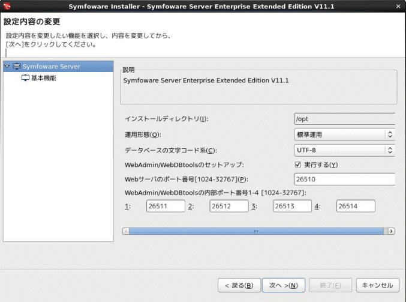Image resolution: width=406 pixels, height=302 pixels.
Task: Click the WebAdmin/WebDBtoolsの内部ポート番号1-4 label
Action: click(215, 193)
